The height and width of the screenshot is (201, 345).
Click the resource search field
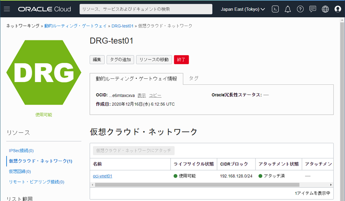pos(146,9)
